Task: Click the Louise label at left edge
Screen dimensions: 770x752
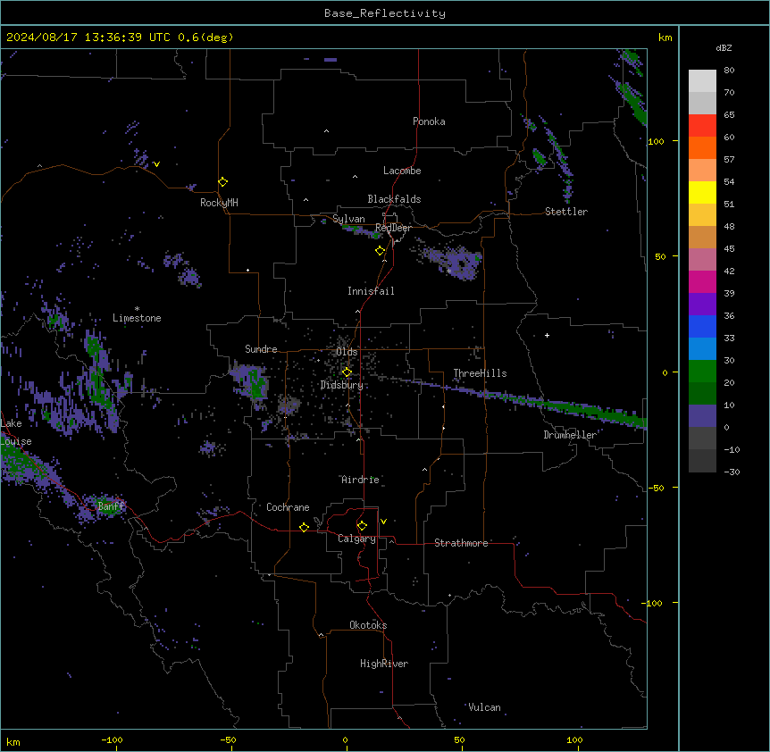Action: (16, 441)
